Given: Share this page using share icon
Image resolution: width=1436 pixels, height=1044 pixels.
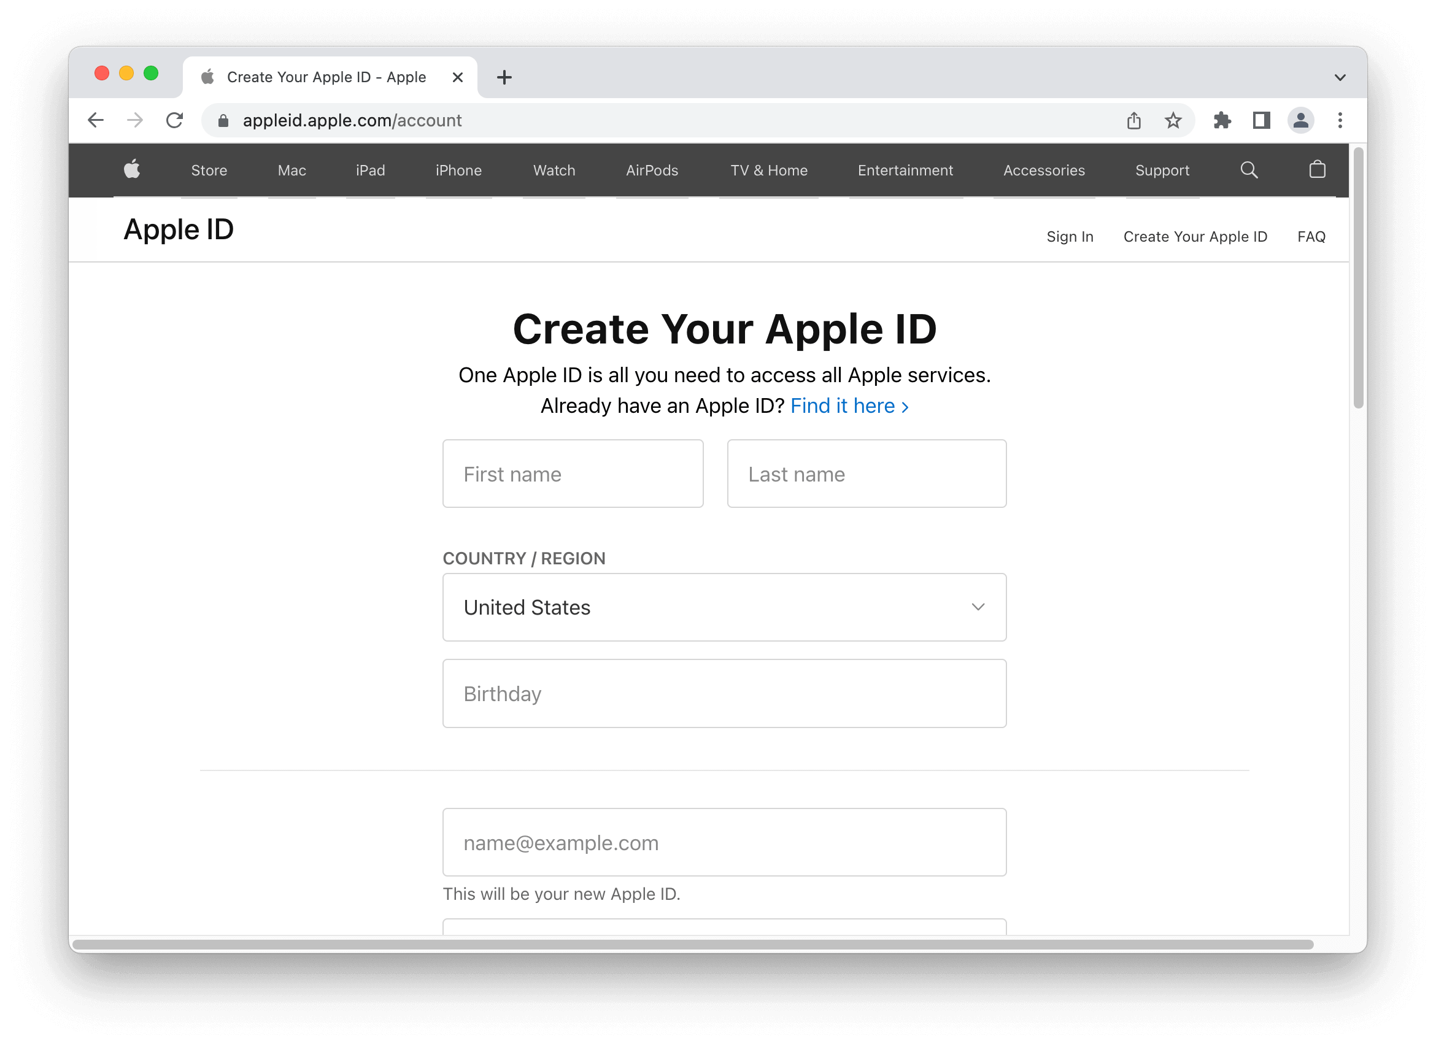Looking at the screenshot, I should click(1134, 120).
